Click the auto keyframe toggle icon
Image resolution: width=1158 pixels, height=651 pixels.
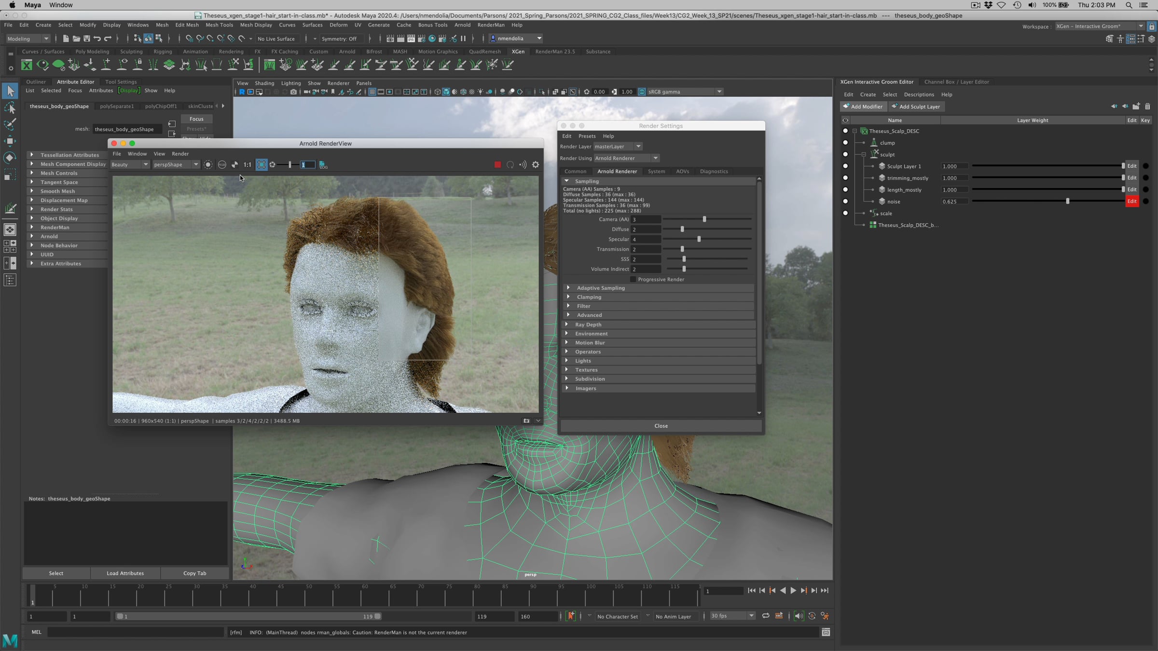pos(570,616)
